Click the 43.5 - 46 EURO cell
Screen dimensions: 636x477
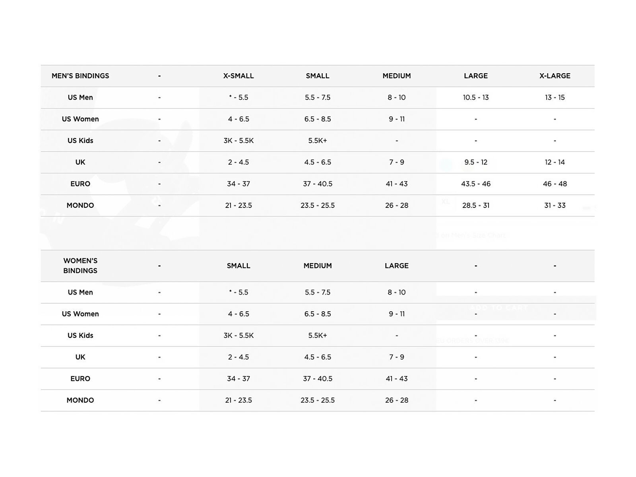point(475,184)
